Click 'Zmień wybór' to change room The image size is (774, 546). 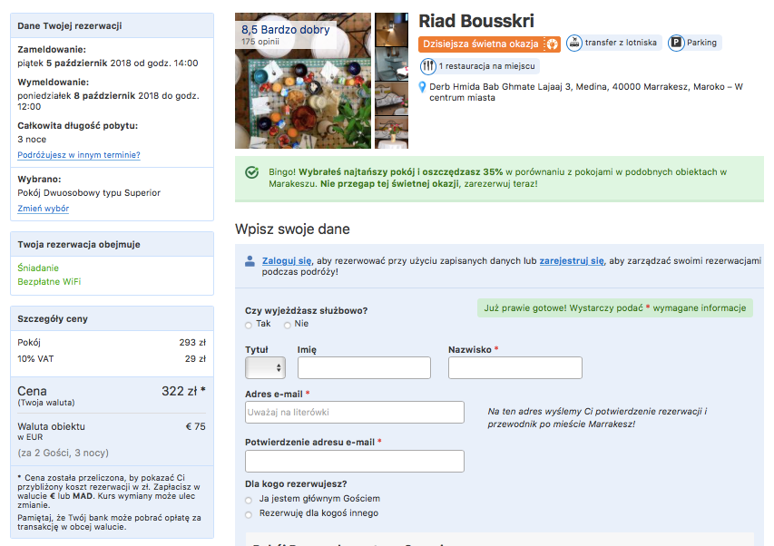point(44,209)
